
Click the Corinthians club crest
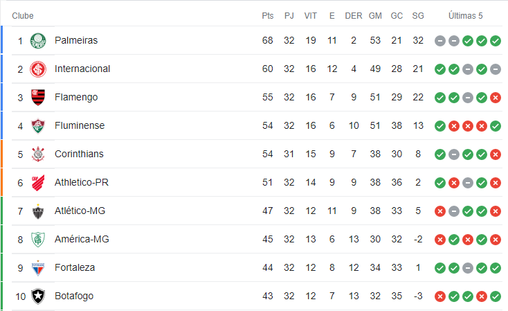coord(38,154)
